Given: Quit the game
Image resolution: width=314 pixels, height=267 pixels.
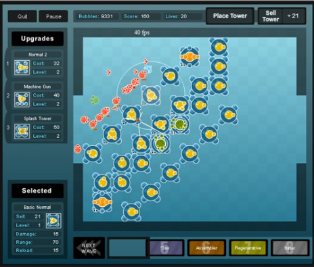Looking at the screenshot, I should (x=22, y=16).
